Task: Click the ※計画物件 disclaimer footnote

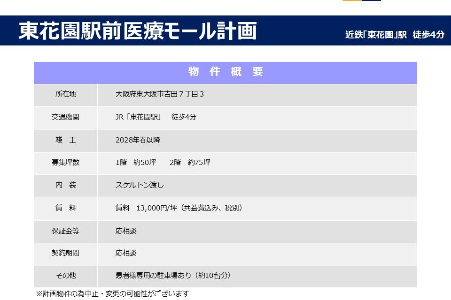Action: click(x=113, y=294)
